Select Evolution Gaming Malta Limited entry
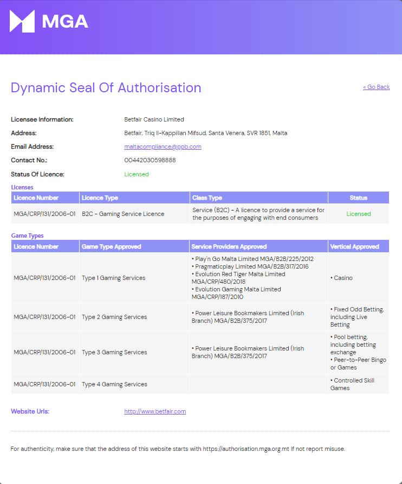This screenshot has height=484, width=402. point(236,293)
